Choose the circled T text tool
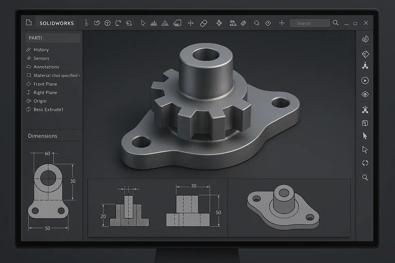395x263 pixels. click(107, 23)
